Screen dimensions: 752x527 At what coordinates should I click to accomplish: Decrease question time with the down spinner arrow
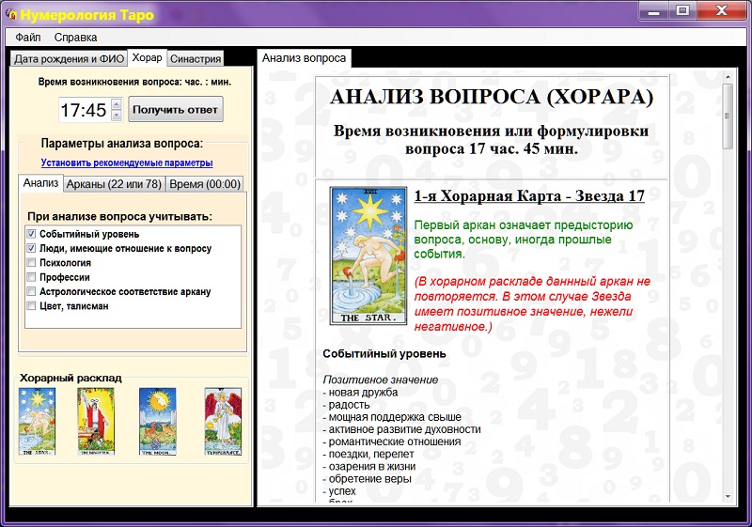coord(117,116)
